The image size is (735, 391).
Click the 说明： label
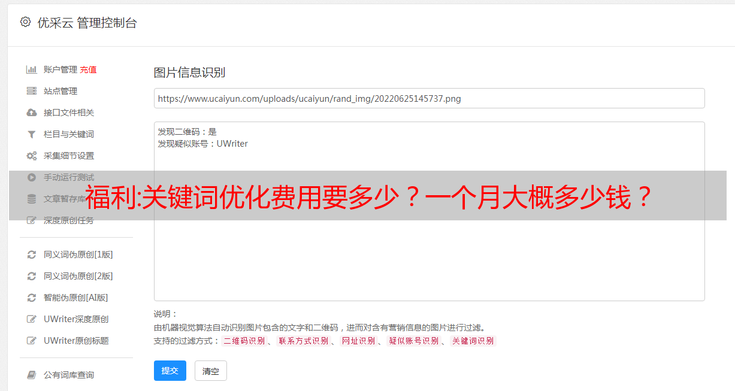166,314
